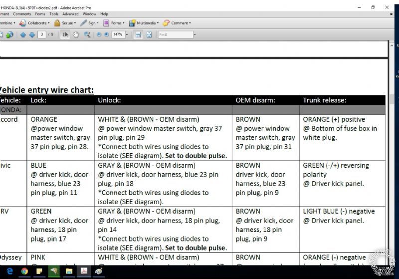This screenshot has height=279, width=399.
Task: Click the zoom in button
Action: (x=107, y=34)
